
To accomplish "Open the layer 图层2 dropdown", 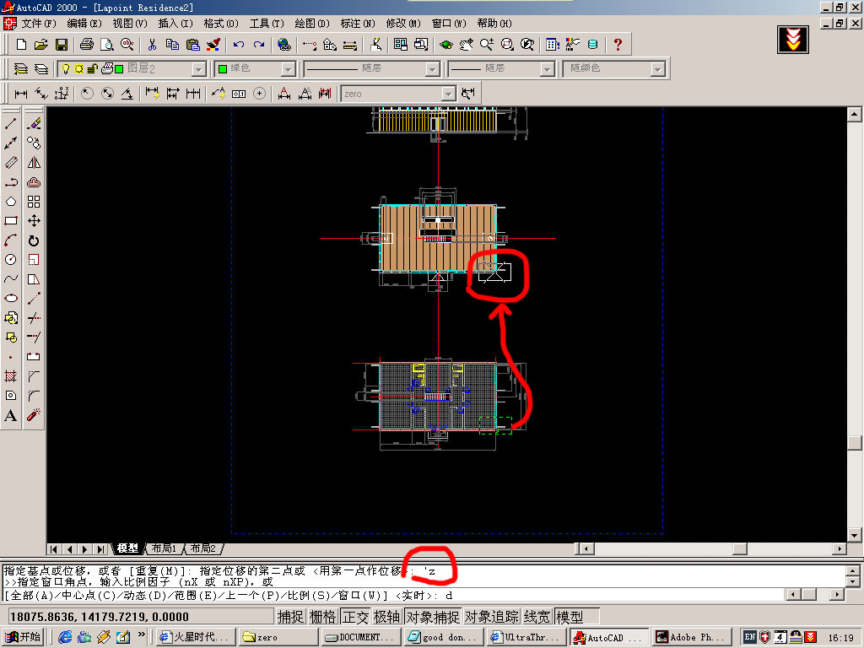I will [x=198, y=69].
